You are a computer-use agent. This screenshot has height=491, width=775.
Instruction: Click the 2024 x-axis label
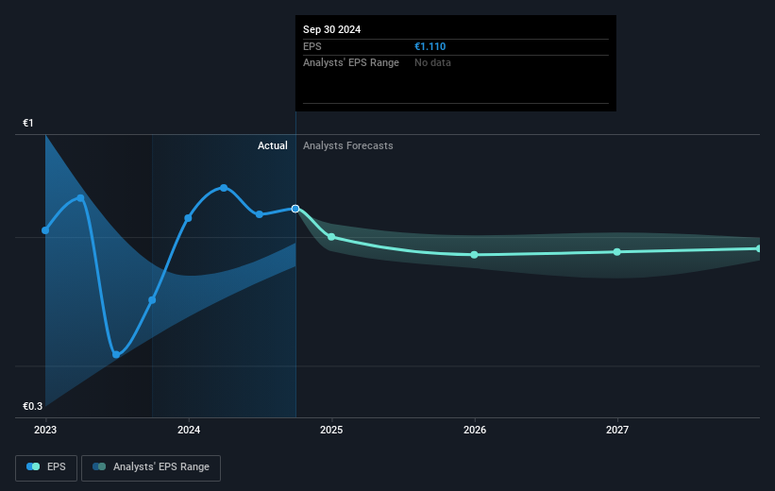[x=189, y=430]
